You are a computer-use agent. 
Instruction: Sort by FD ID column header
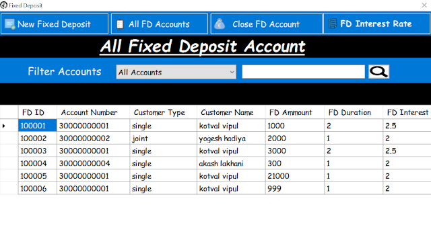(38, 112)
